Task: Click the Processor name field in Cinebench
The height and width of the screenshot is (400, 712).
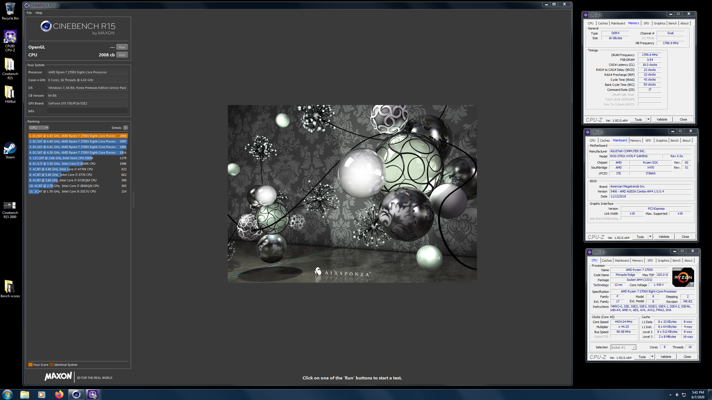Action: (87, 72)
